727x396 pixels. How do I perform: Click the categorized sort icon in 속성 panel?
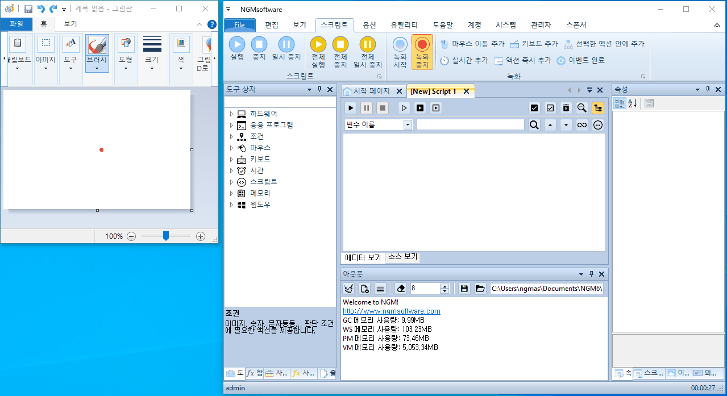620,103
